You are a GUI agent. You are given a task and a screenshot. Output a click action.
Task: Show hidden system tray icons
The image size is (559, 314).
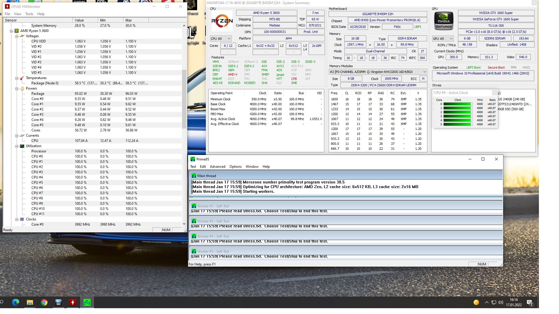(487, 302)
